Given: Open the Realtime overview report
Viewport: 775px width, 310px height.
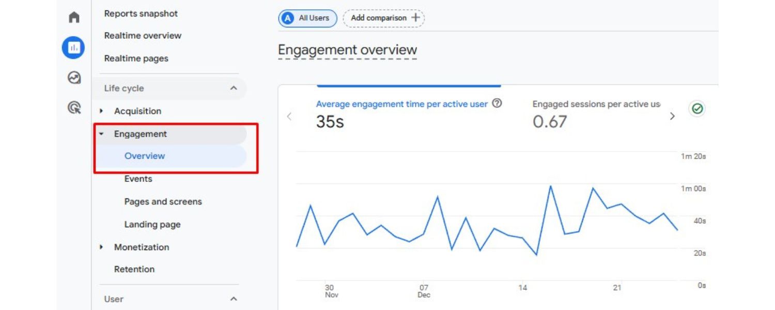Looking at the screenshot, I should click(x=143, y=35).
